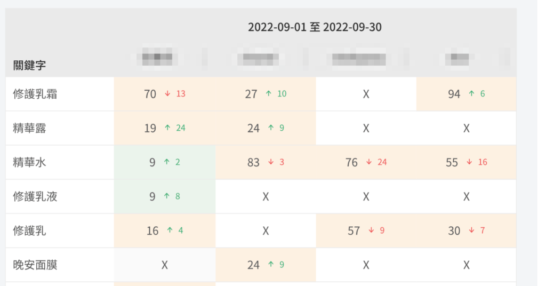Click the red down arrow beside 70
The height and width of the screenshot is (286, 546).
[x=167, y=94]
